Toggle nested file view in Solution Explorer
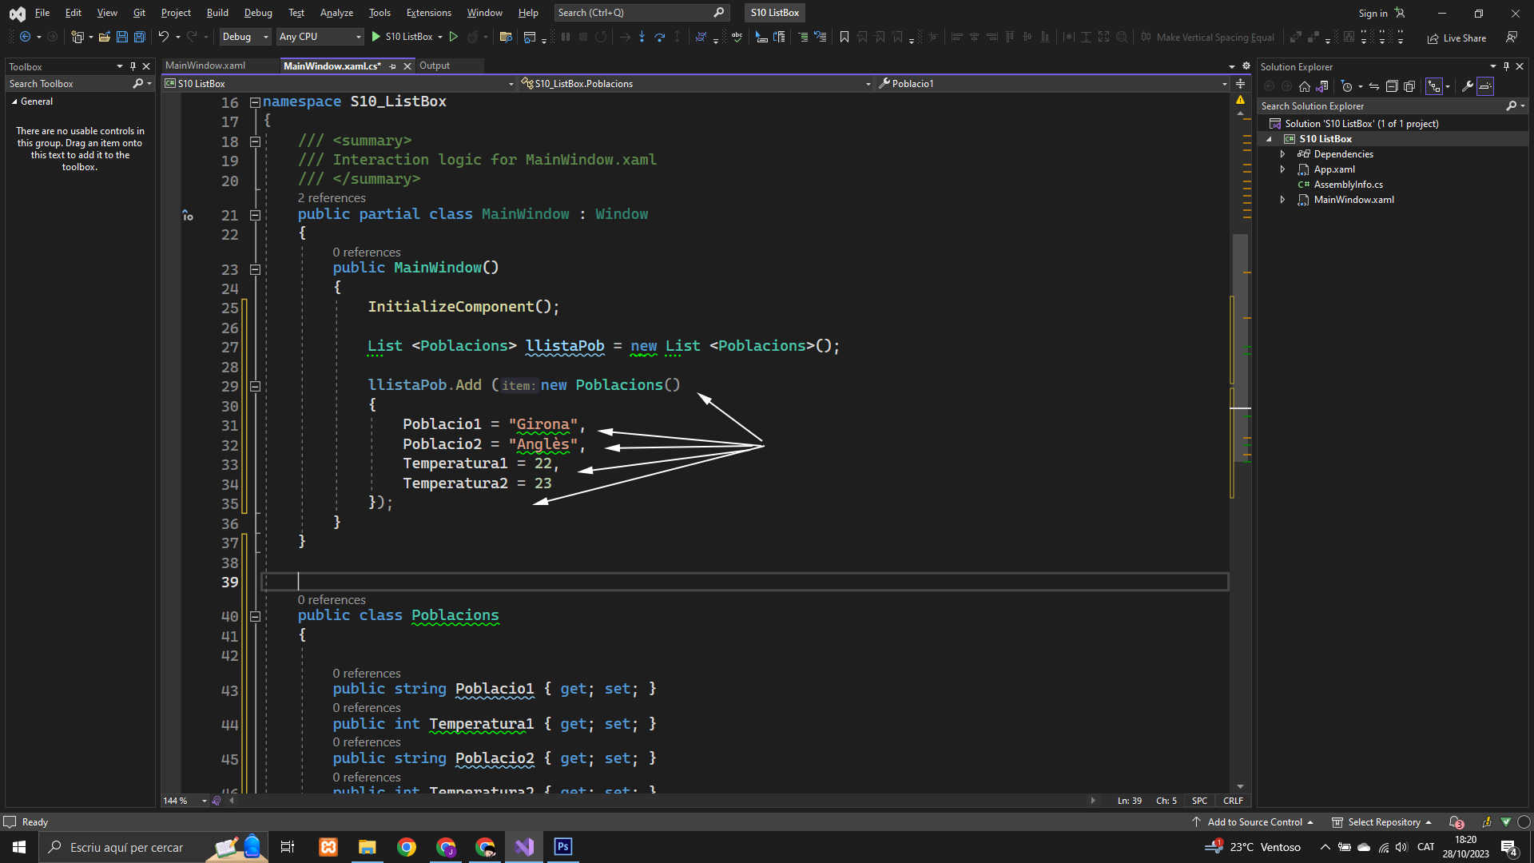1534x863 pixels. [x=1436, y=86]
